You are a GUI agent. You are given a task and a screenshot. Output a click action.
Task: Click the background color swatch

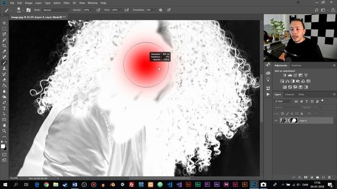click(5, 149)
